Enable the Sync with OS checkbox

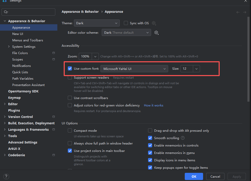pos(126,23)
